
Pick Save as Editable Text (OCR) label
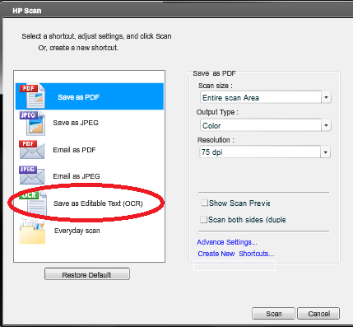pyautogui.click(x=98, y=203)
